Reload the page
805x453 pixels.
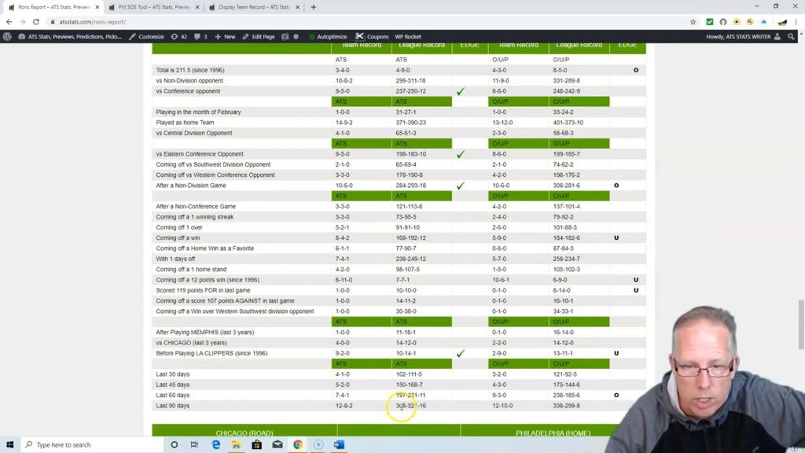click(x=36, y=21)
